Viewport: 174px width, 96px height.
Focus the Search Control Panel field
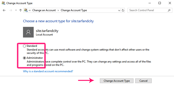coord(150,10)
